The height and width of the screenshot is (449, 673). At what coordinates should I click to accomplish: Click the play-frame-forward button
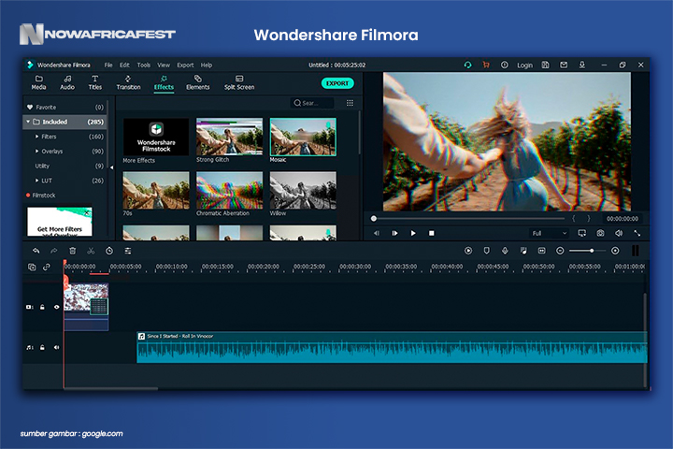394,233
